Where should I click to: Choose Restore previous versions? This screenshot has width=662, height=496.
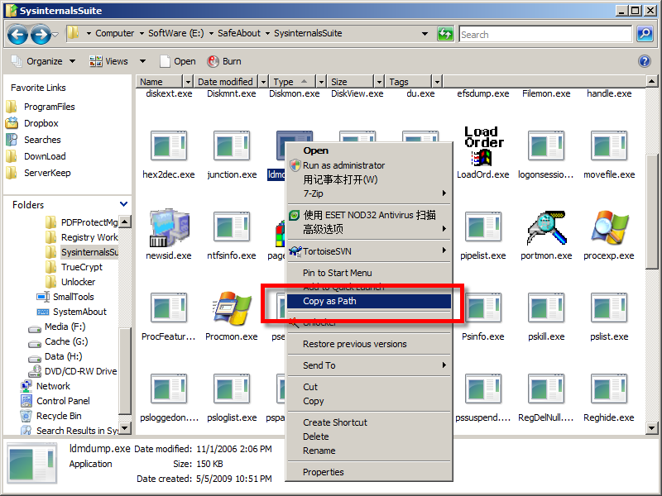(x=369, y=344)
